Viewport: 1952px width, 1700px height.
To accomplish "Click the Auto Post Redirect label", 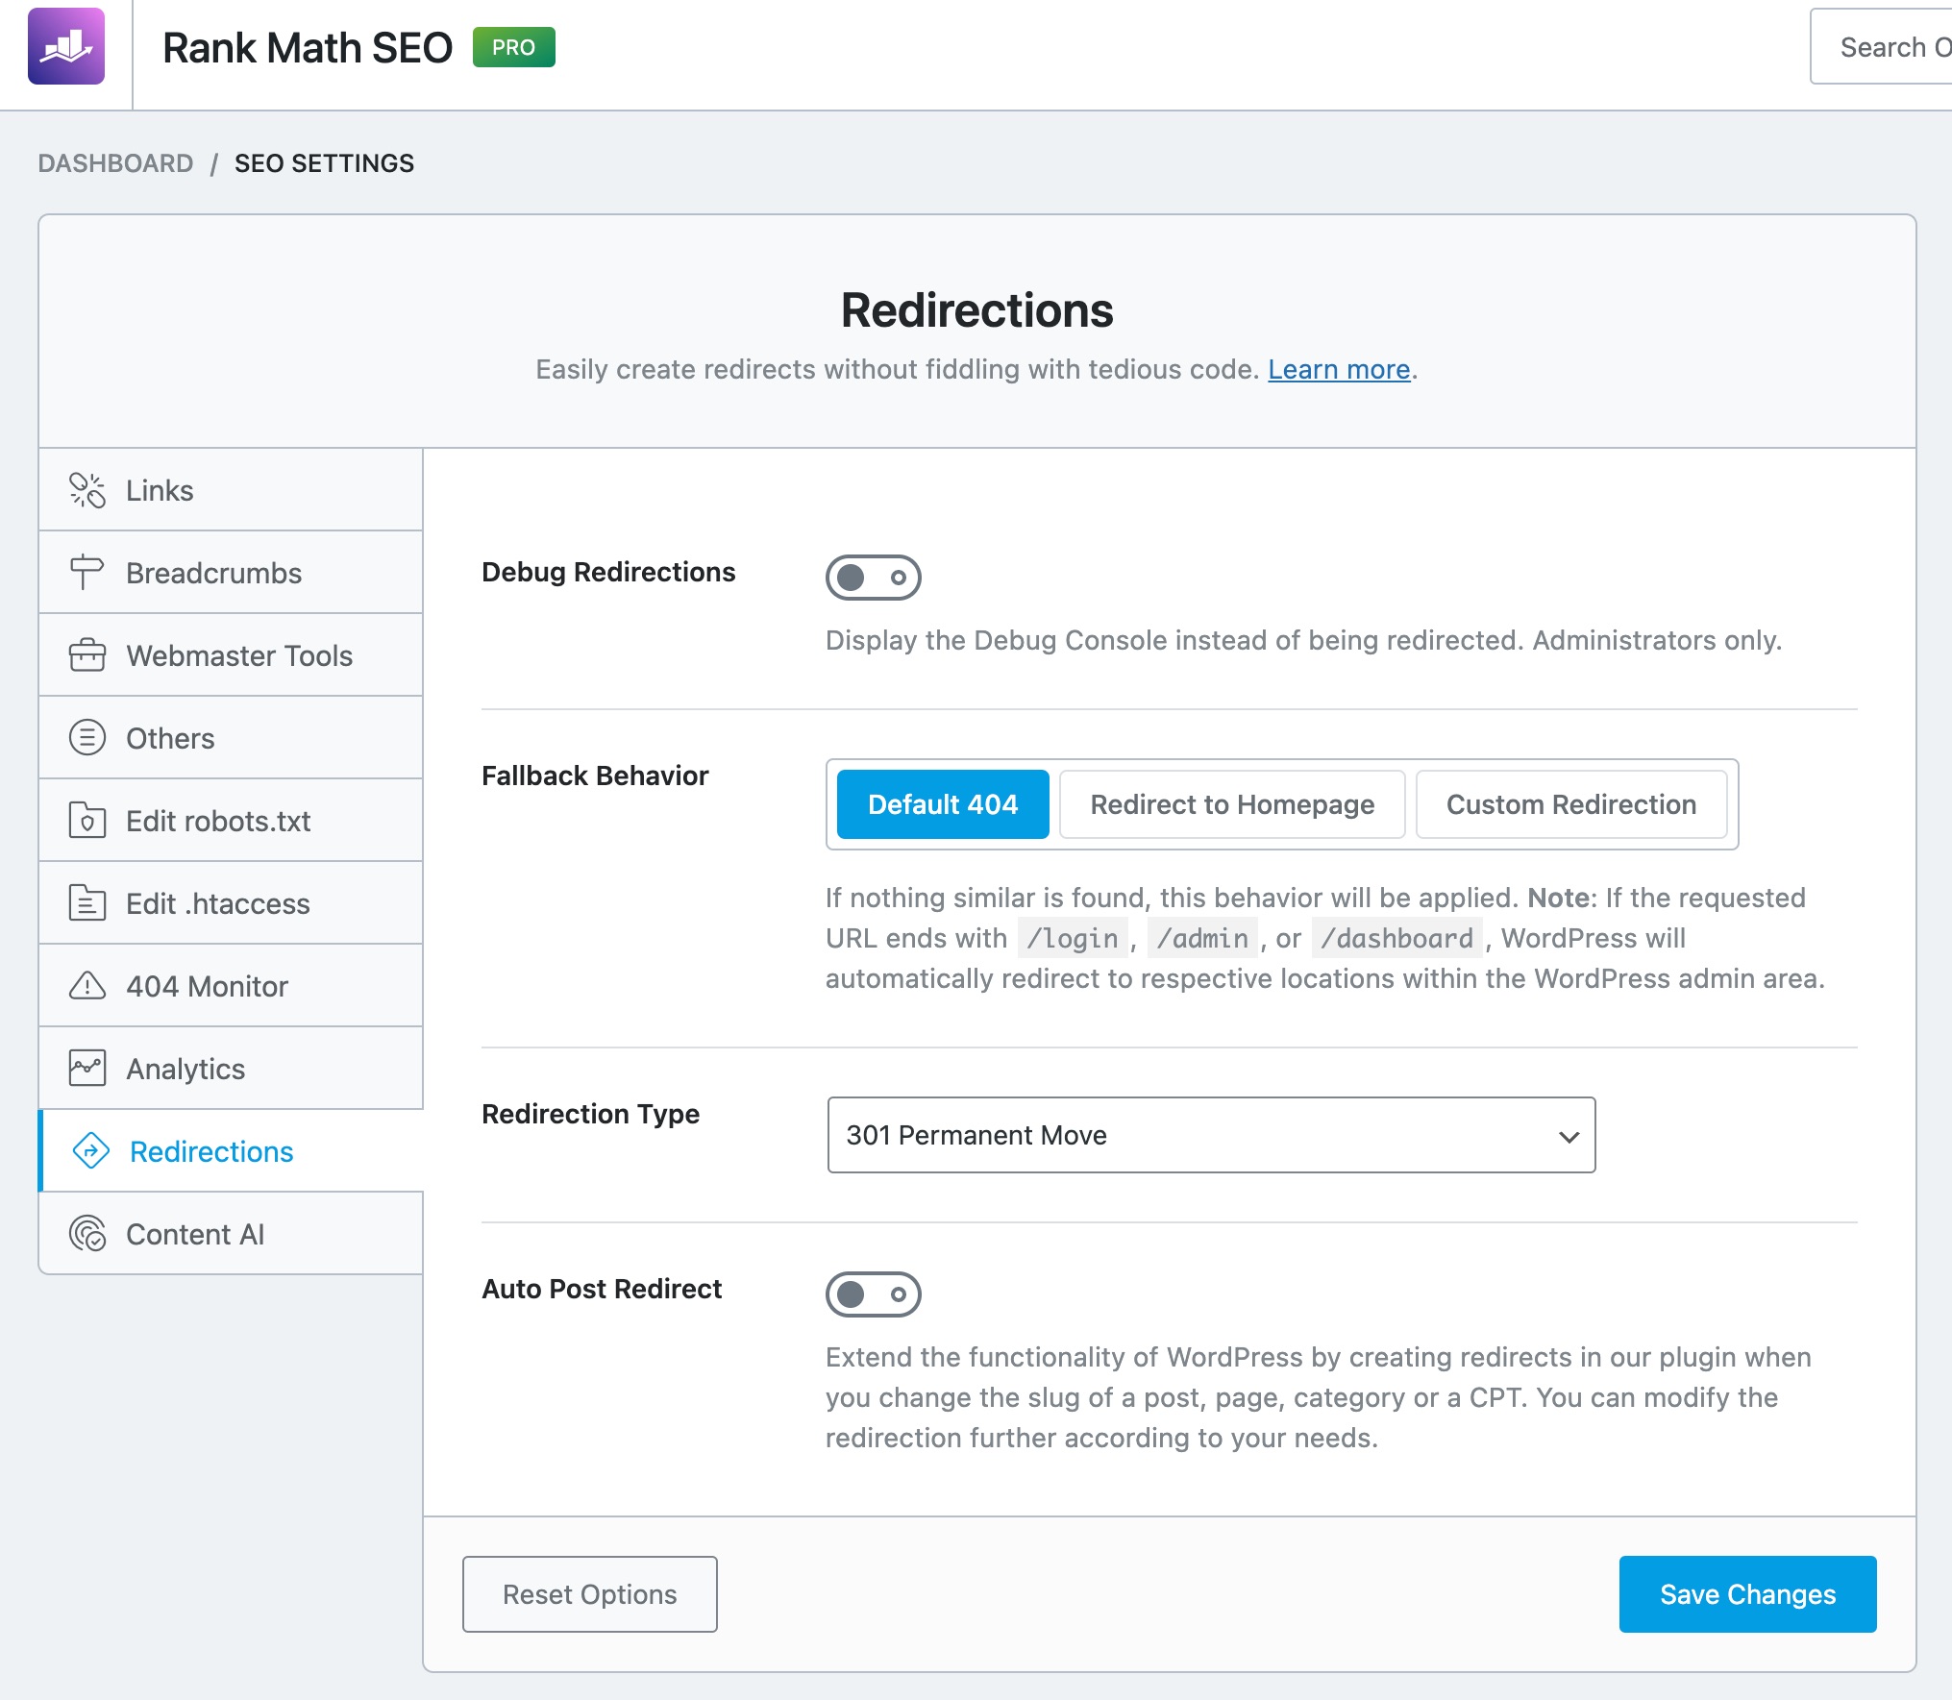I will tap(602, 1289).
